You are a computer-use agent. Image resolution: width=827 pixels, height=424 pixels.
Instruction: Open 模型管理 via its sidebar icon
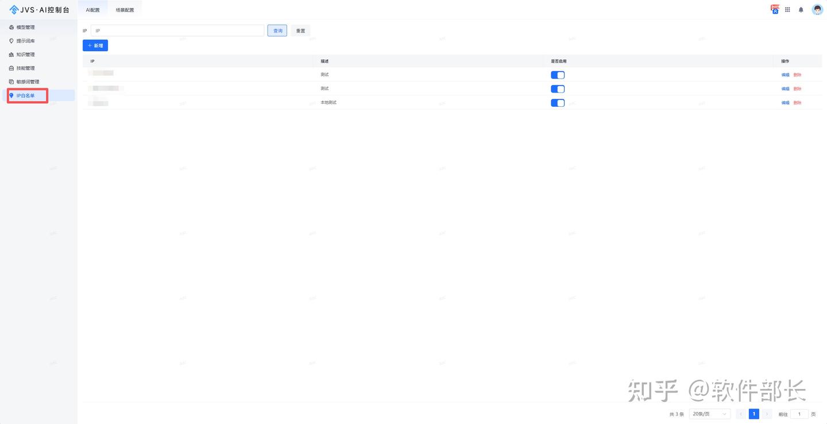tap(11, 28)
